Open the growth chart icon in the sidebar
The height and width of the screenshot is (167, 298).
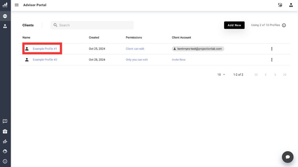[x=4, y=141]
